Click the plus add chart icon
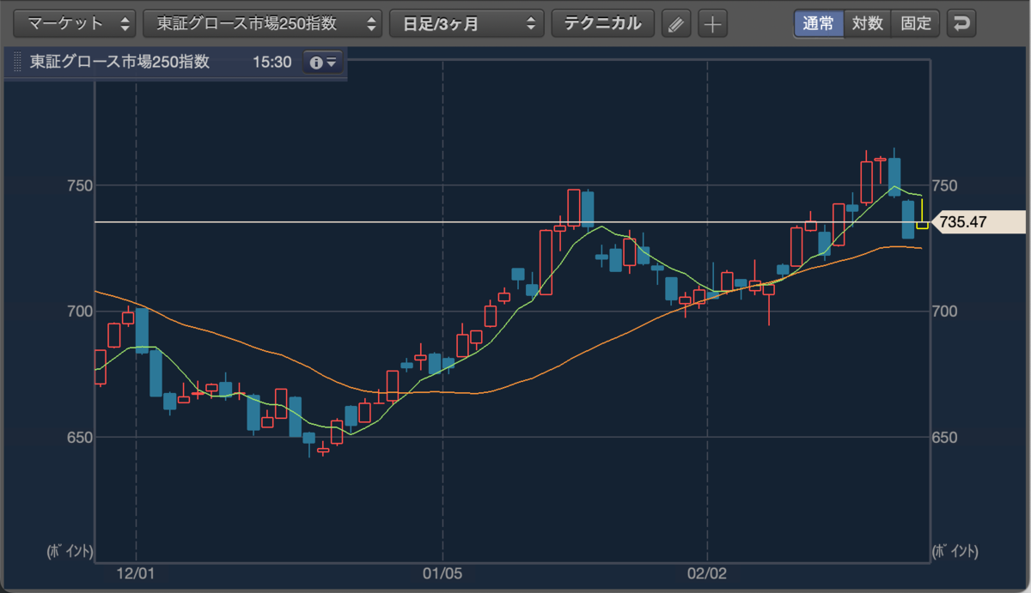1031x593 pixels. (x=712, y=24)
